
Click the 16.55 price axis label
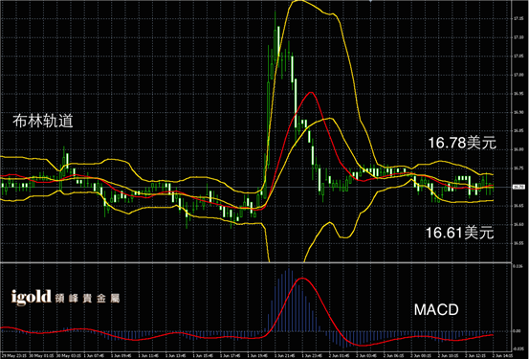tap(518, 243)
